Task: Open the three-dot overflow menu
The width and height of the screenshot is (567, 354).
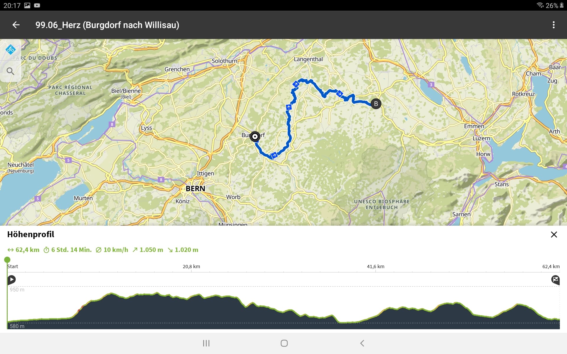Action: click(x=553, y=25)
